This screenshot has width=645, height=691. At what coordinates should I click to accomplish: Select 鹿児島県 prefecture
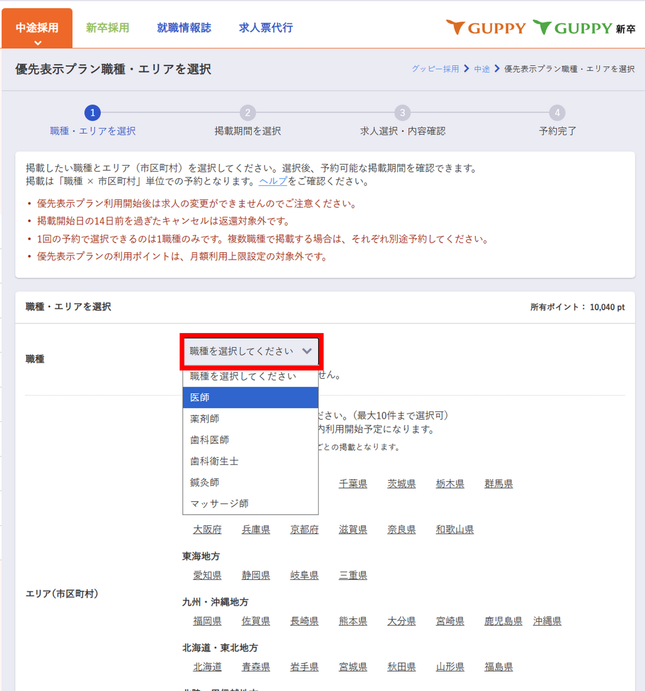tap(503, 621)
